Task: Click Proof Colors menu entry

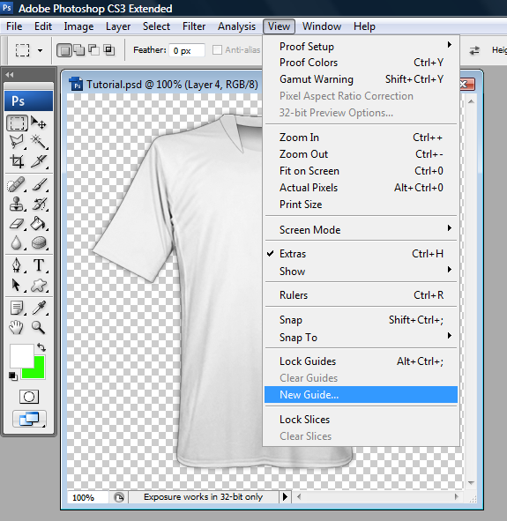Action: [361, 63]
